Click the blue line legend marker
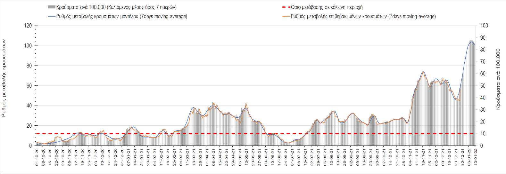 coord(52,16)
